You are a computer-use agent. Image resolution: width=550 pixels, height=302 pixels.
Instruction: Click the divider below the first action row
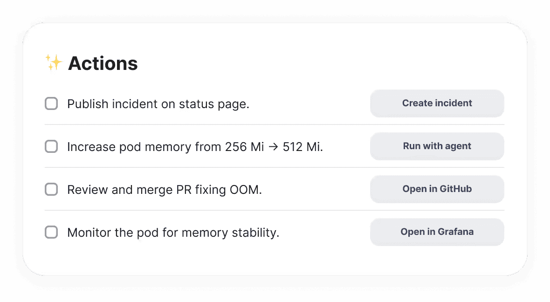[274, 124]
